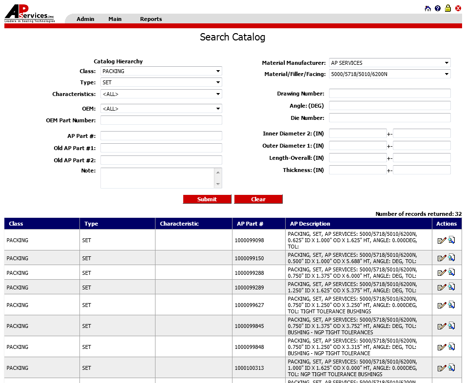Edit part 1000099845 with pencil icon
The width and height of the screenshot is (465, 383).
coord(442,326)
